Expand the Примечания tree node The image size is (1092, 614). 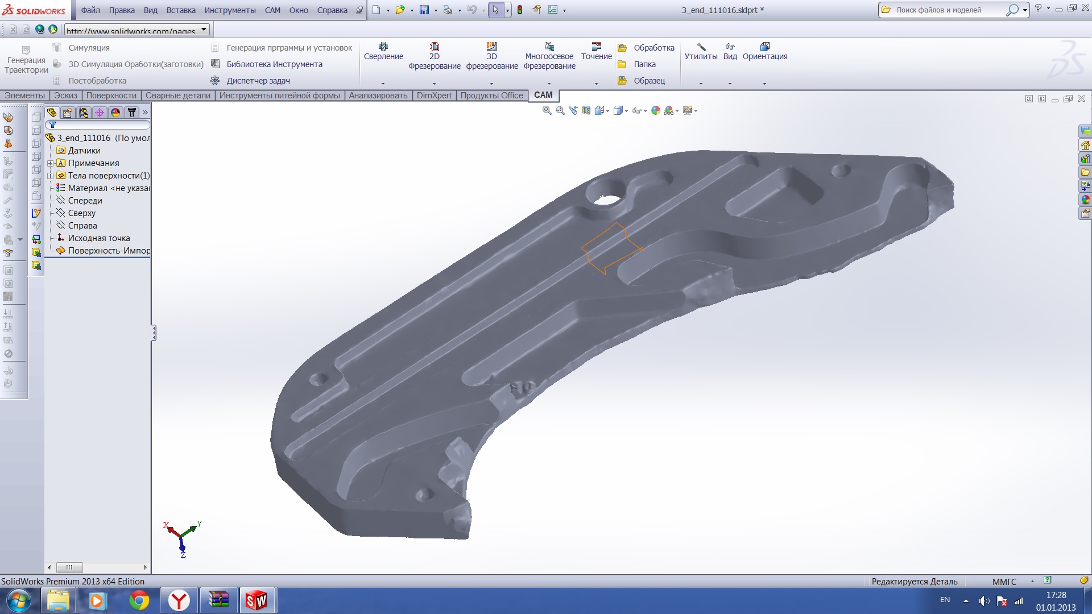tap(51, 163)
